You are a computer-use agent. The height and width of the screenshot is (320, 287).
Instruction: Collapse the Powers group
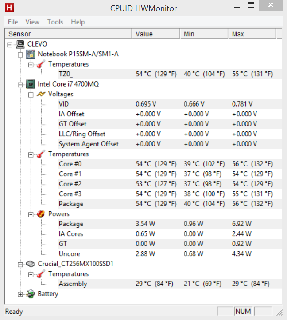31,214
